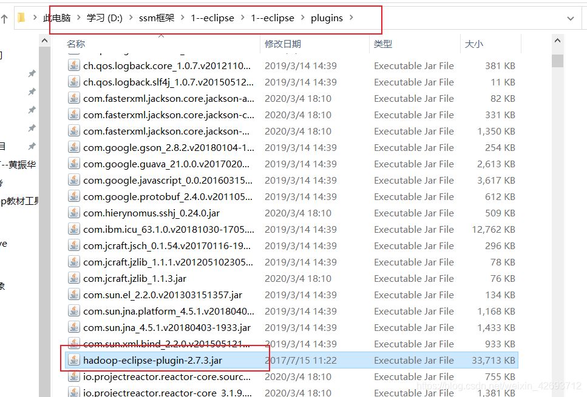The image size is (587, 397).
Task: Click navigation pane scroll up arrow
Action: point(44,41)
